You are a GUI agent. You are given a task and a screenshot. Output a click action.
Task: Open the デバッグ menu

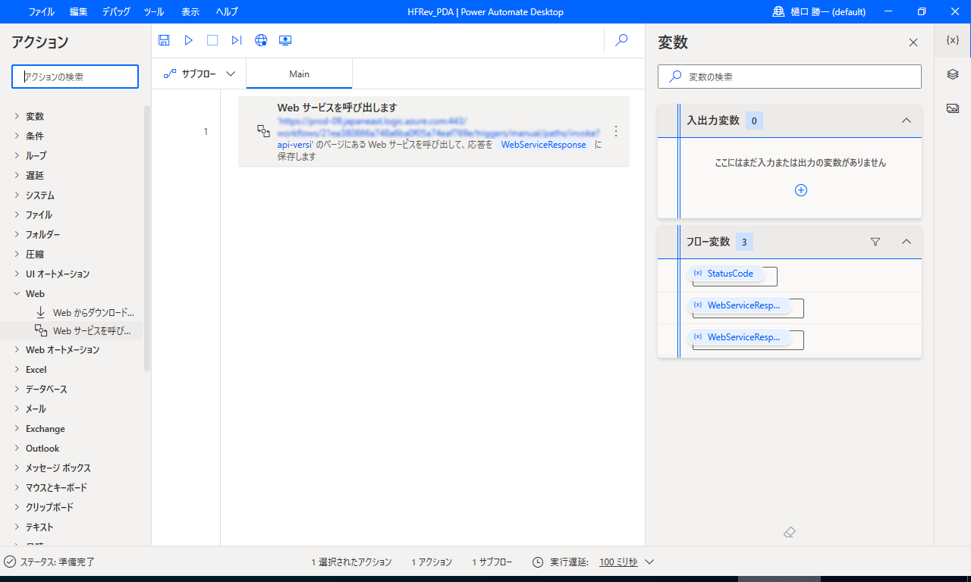[115, 11]
